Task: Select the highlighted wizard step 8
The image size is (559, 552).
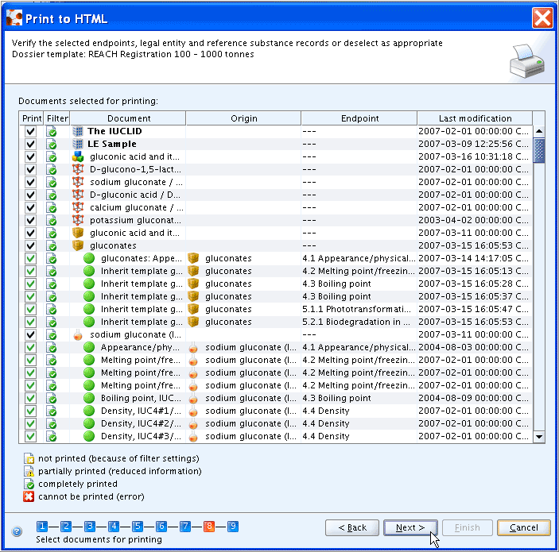Action: (x=209, y=526)
